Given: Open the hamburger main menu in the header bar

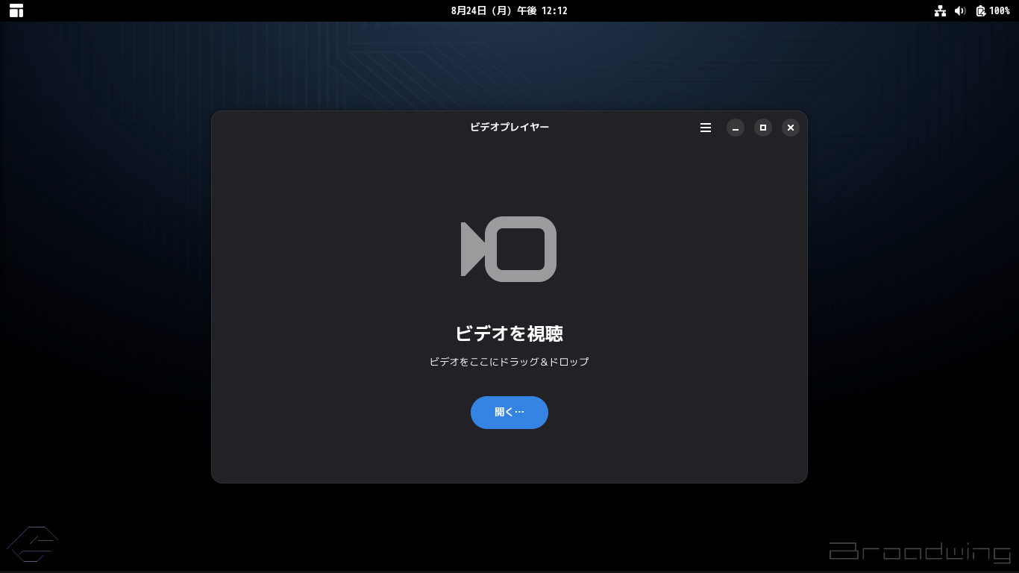Looking at the screenshot, I should [x=706, y=128].
